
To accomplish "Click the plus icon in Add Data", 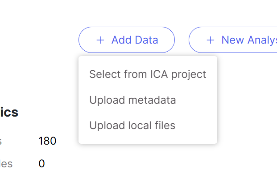I will point(100,40).
